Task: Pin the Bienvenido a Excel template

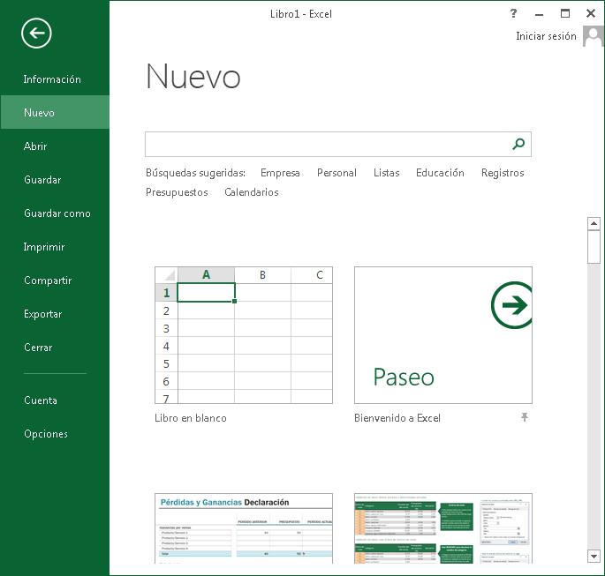Action: coord(525,417)
